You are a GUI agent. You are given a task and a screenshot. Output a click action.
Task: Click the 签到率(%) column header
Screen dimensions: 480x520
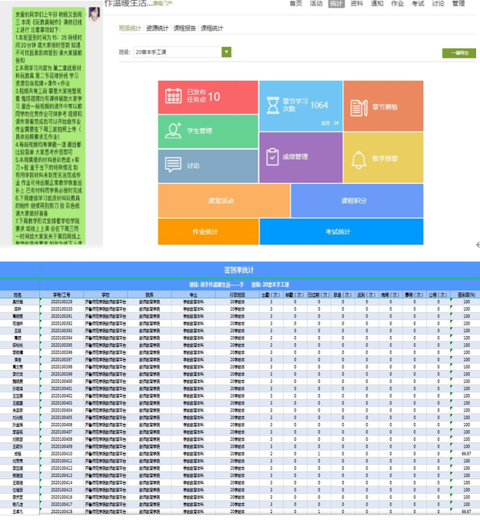point(463,294)
